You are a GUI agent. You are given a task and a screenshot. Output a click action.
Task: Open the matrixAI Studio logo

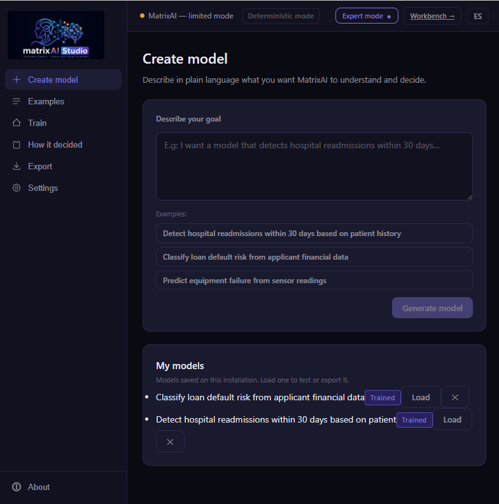[56, 35]
